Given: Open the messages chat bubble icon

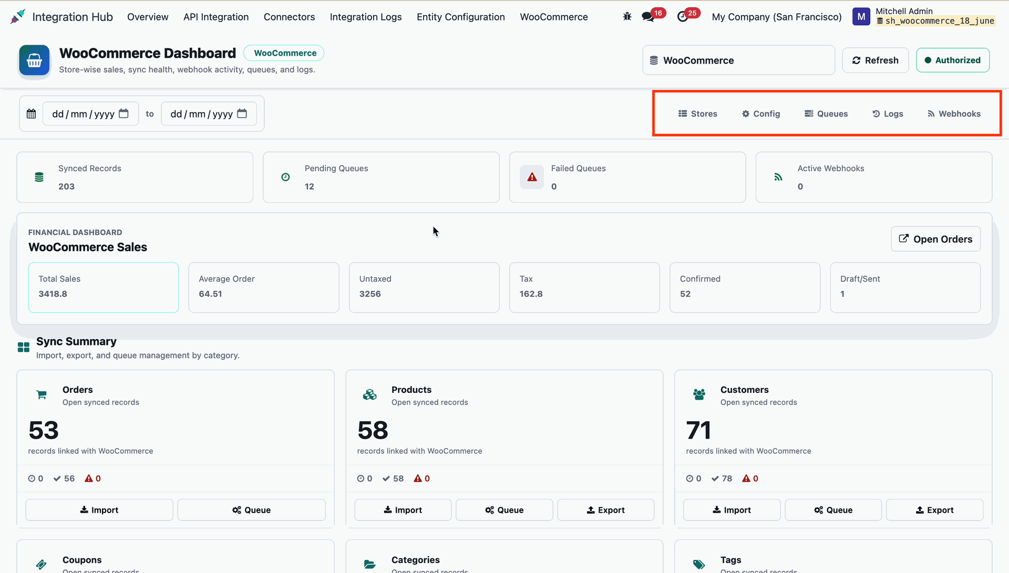Looking at the screenshot, I should [647, 17].
